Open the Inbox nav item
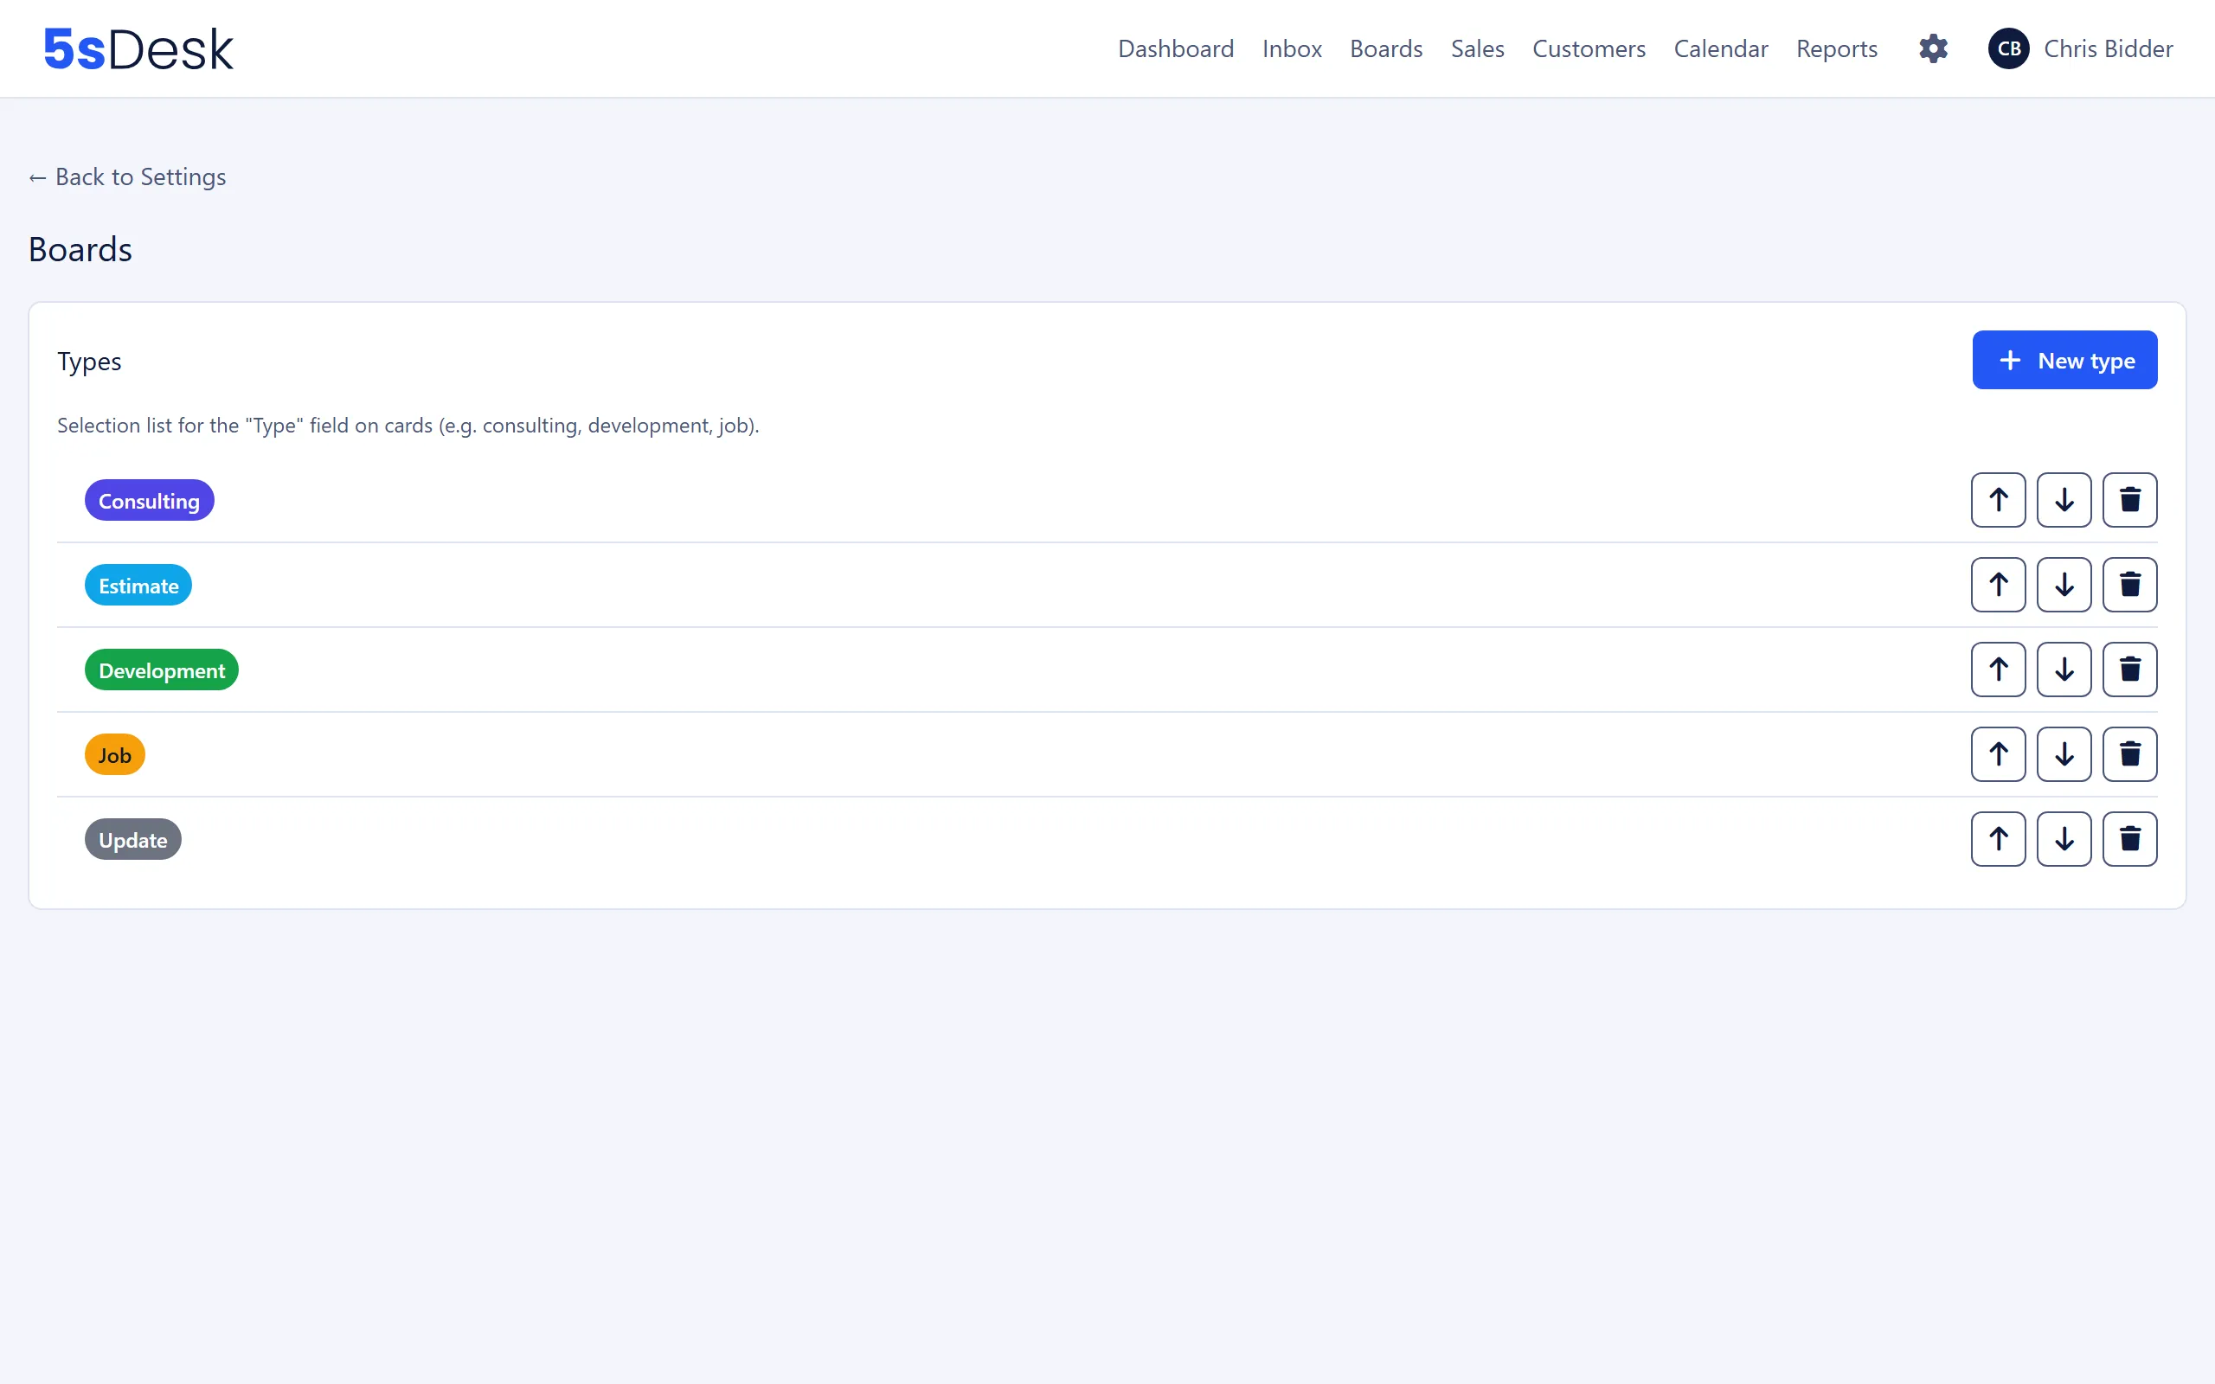The image size is (2215, 1384). click(x=1292, y=48)
